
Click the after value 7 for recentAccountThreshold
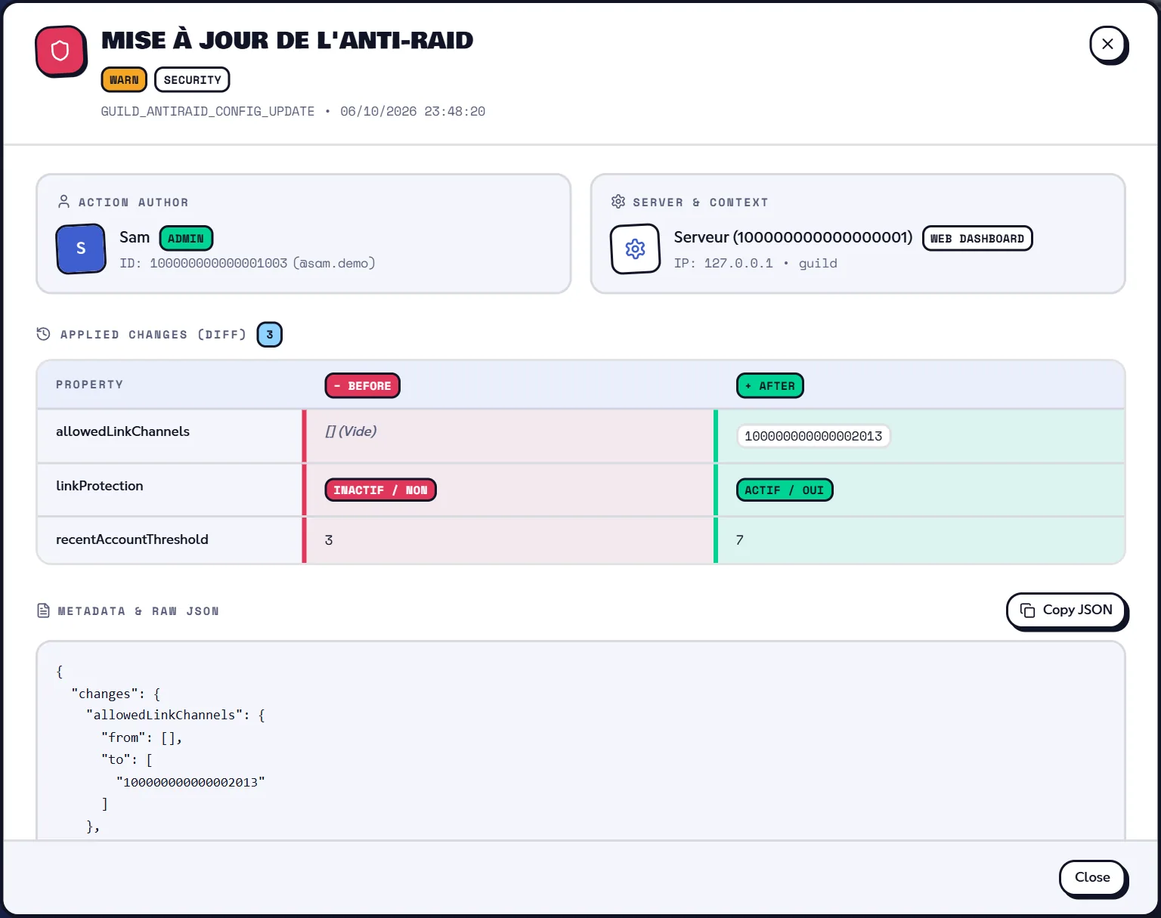tap(740, 540)
